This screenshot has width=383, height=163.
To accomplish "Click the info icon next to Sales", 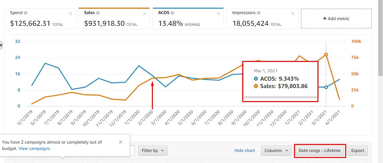I will pos(98,13).
